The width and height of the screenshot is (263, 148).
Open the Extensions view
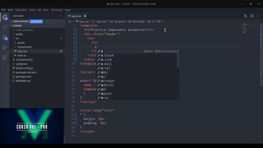5,57
